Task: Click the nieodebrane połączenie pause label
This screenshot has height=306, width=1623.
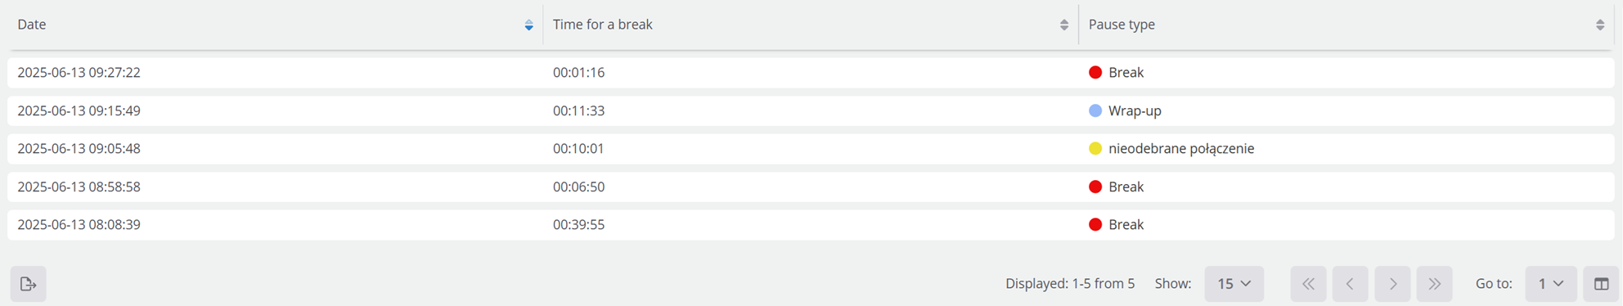Action: point(1181,148)
